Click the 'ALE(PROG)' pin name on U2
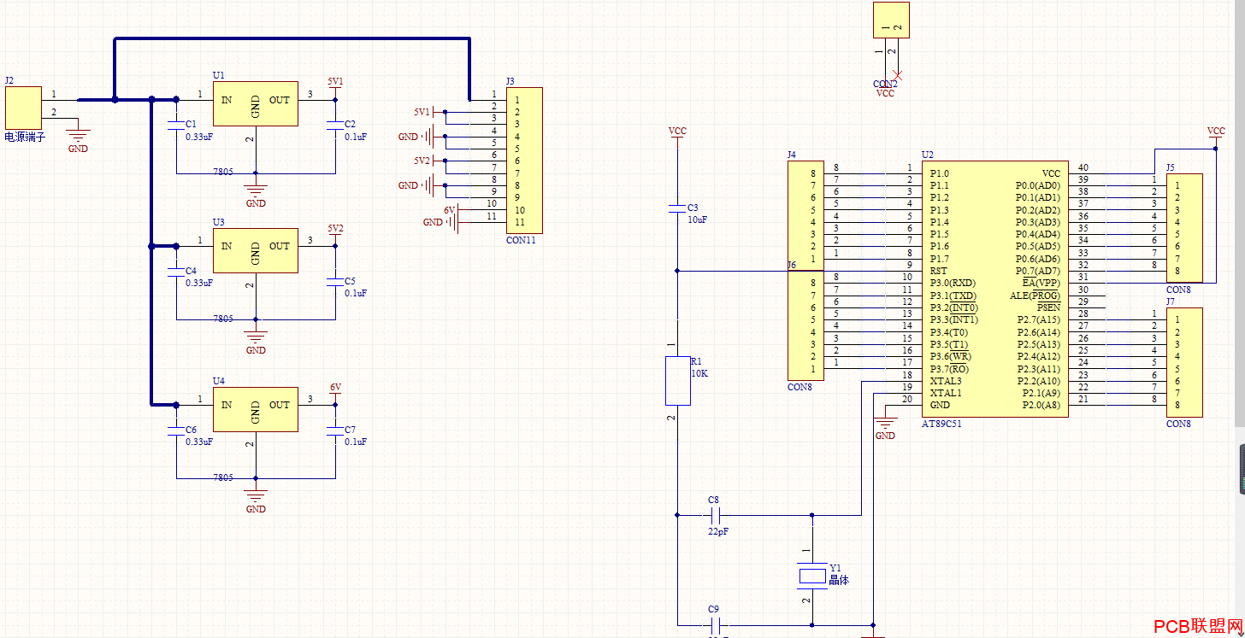Viewport: 1245px width, 638px height. [x=1035, y=296]
